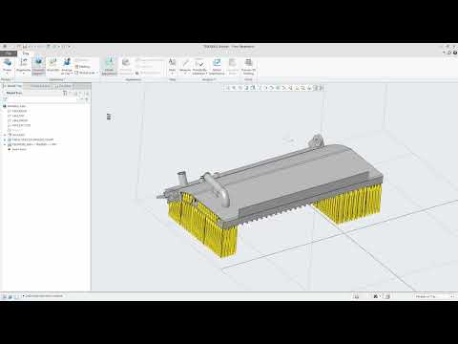Image resolution: width=458 pixels, height=344 pixels.
Task: Click the Help icon at ribbon right end
Action: 455,53
